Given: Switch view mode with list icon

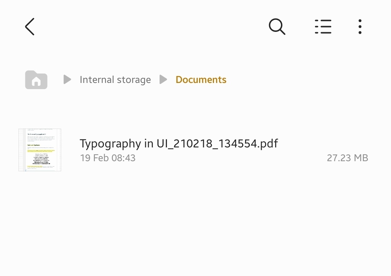Looking at the screenshot, I should (323, 26).
